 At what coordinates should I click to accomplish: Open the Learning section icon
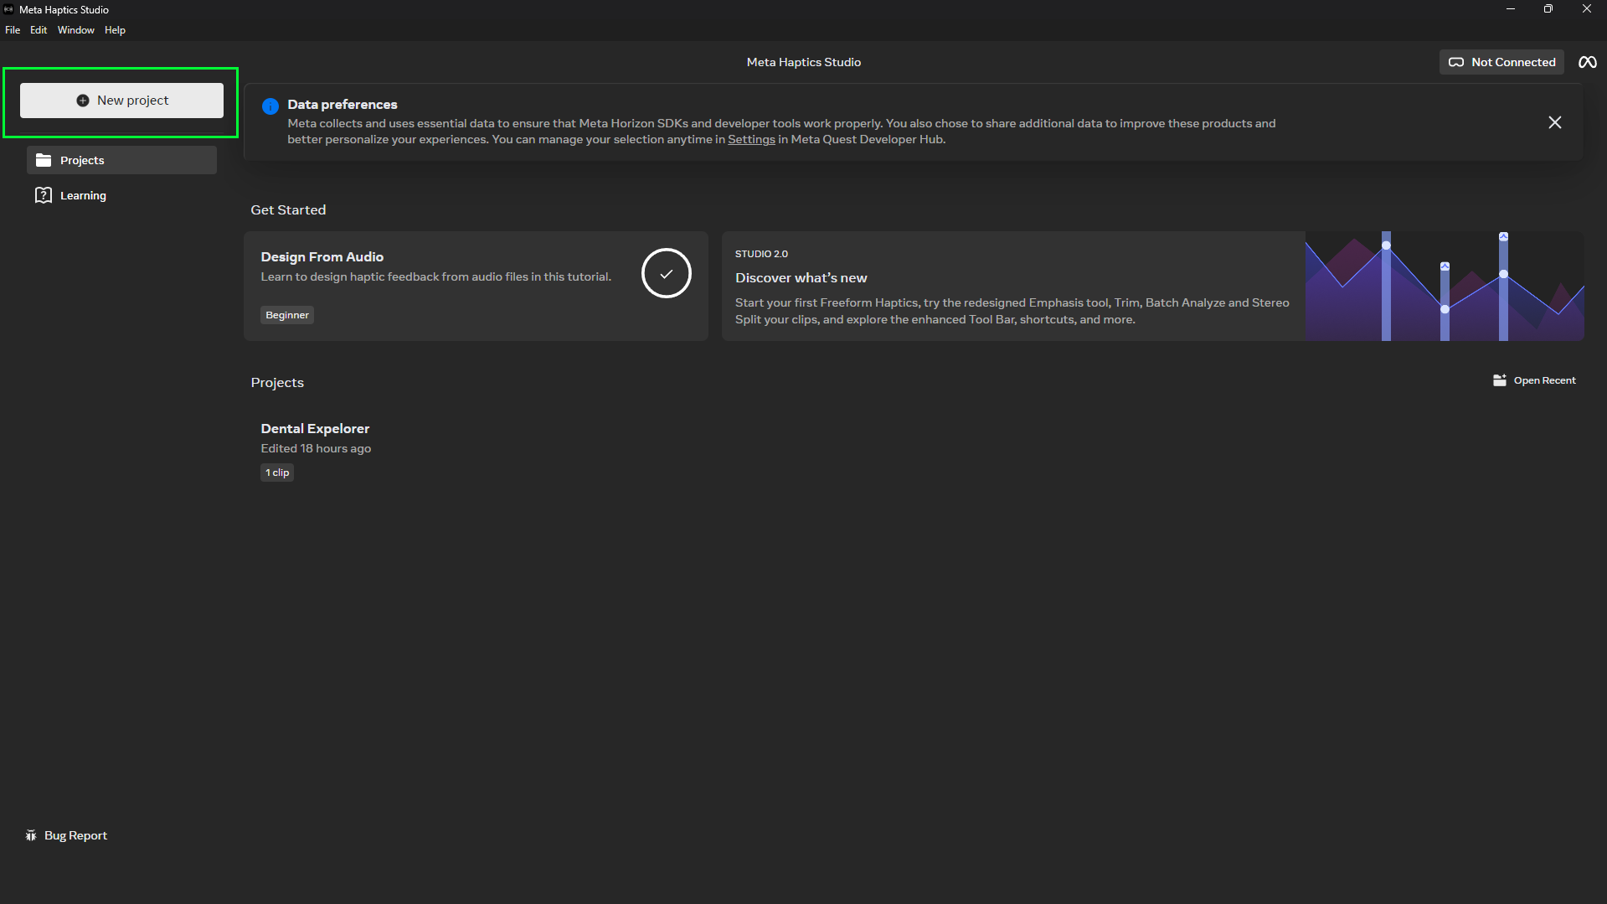click(x=44, y=195)
